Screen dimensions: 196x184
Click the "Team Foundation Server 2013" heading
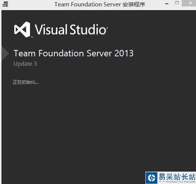[73, 53]
